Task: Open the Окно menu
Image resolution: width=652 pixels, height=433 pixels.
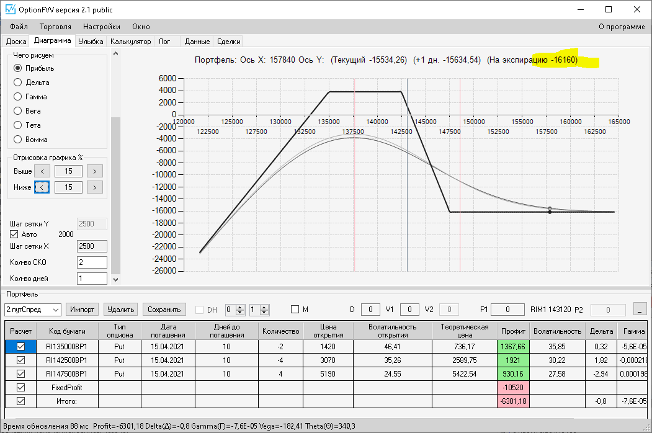Action: coord(141,27)
